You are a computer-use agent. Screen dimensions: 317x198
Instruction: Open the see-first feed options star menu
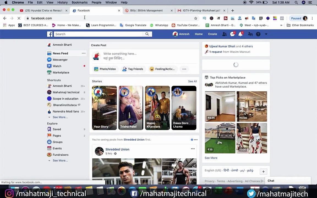pos(194,140)
